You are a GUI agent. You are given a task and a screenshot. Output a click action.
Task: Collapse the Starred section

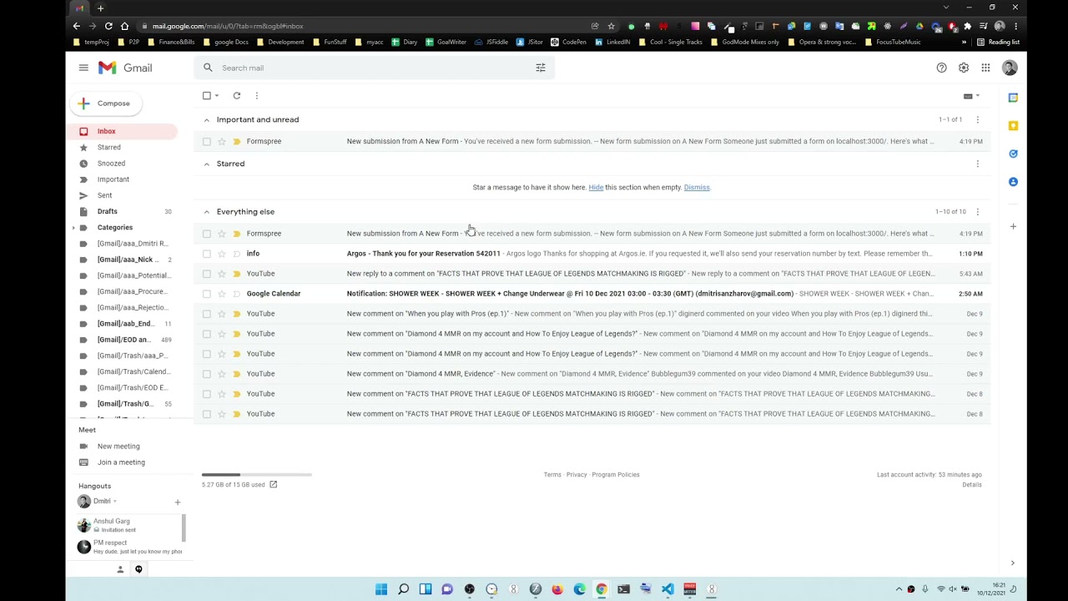(x=207, y=164)
